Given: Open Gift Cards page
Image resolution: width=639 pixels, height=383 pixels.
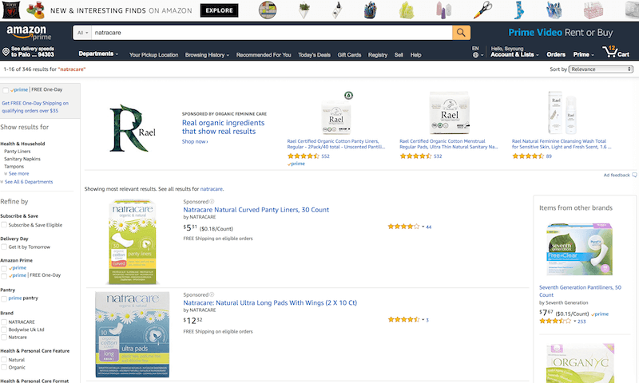Looking at the screenshot, I should (x=349, y=55).
